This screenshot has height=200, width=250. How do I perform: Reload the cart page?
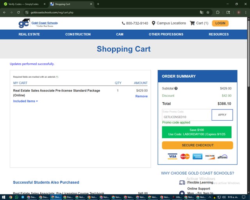point(18,12)
